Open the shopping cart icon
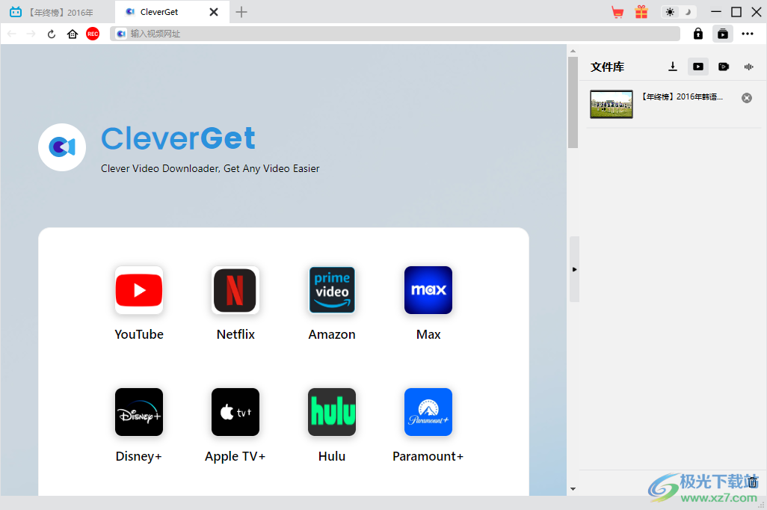This screenshot has width=767, height=510. pos(617,12)
